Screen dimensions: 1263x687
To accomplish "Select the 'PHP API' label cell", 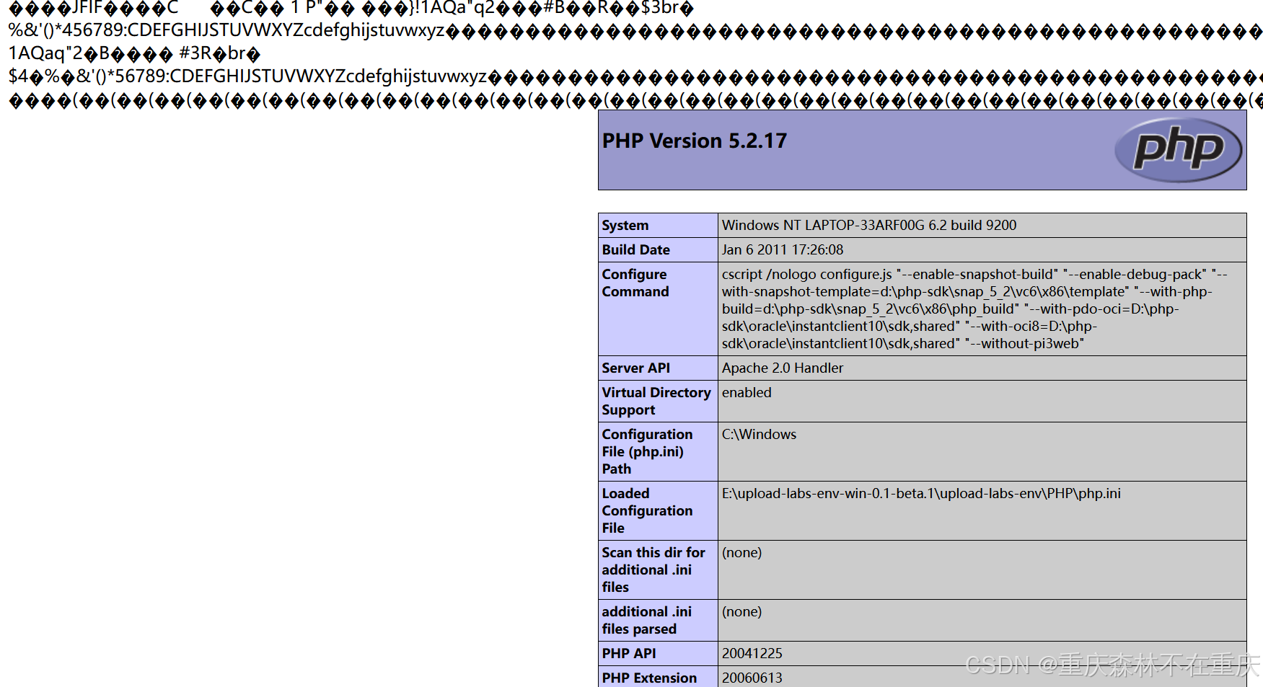I will [x=658, y=653].
